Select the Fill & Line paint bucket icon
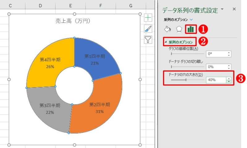 (167, 29)
